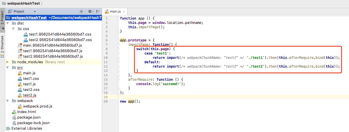
Task: Click the JS icon of src main.js
Action: click(20, 73)
